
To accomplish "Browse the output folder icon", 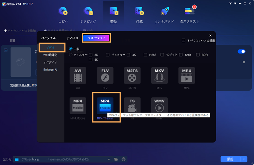I will [x=116, y=159].
